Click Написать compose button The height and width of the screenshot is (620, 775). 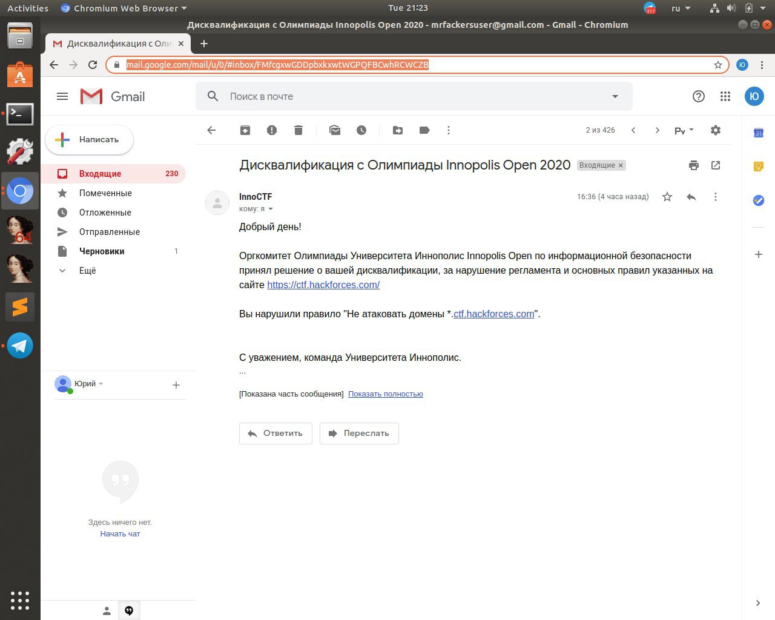point(90,140)
